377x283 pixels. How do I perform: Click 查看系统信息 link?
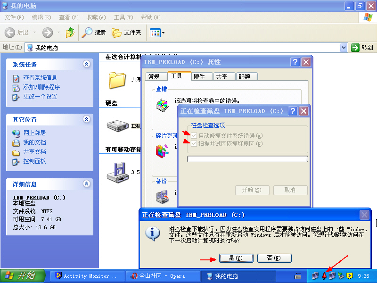[40, 78]
